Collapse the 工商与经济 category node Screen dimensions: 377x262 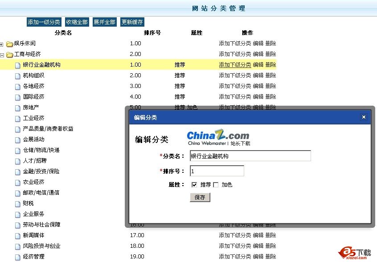pos(2,55)
